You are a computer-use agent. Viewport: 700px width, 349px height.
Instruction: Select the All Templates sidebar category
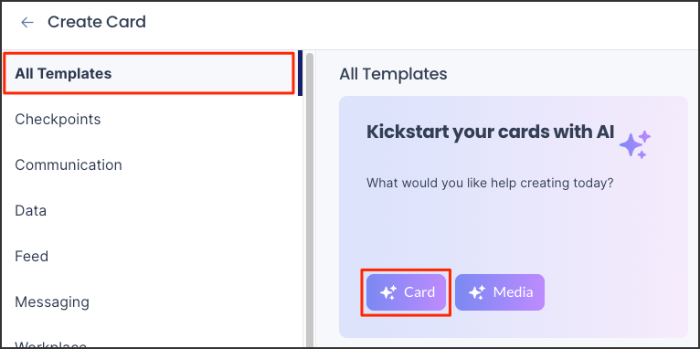coord(149,73)
